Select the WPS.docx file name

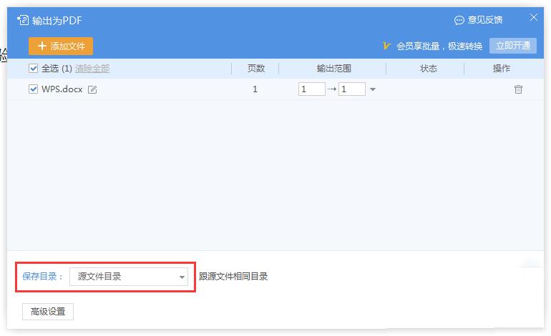pyautogui.click(x=62, y=89)
